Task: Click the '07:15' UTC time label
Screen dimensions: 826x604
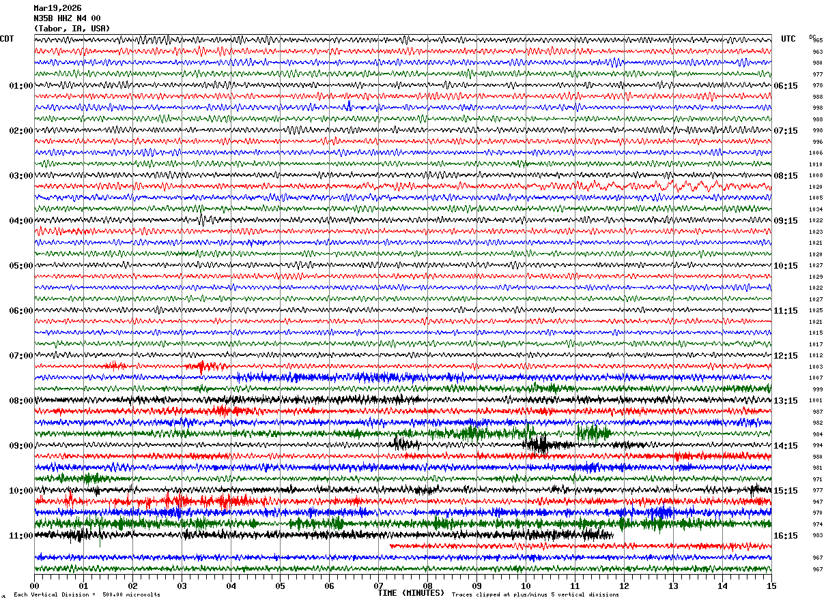Action: pos(786,131)
